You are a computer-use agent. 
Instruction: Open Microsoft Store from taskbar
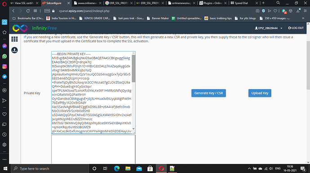pos(150,169)
